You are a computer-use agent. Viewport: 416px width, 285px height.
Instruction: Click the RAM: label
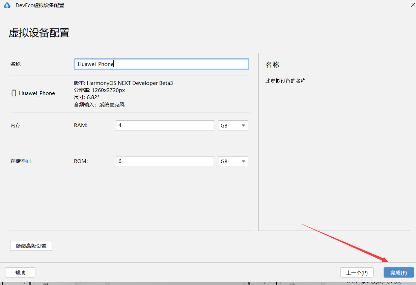[81, 125]
